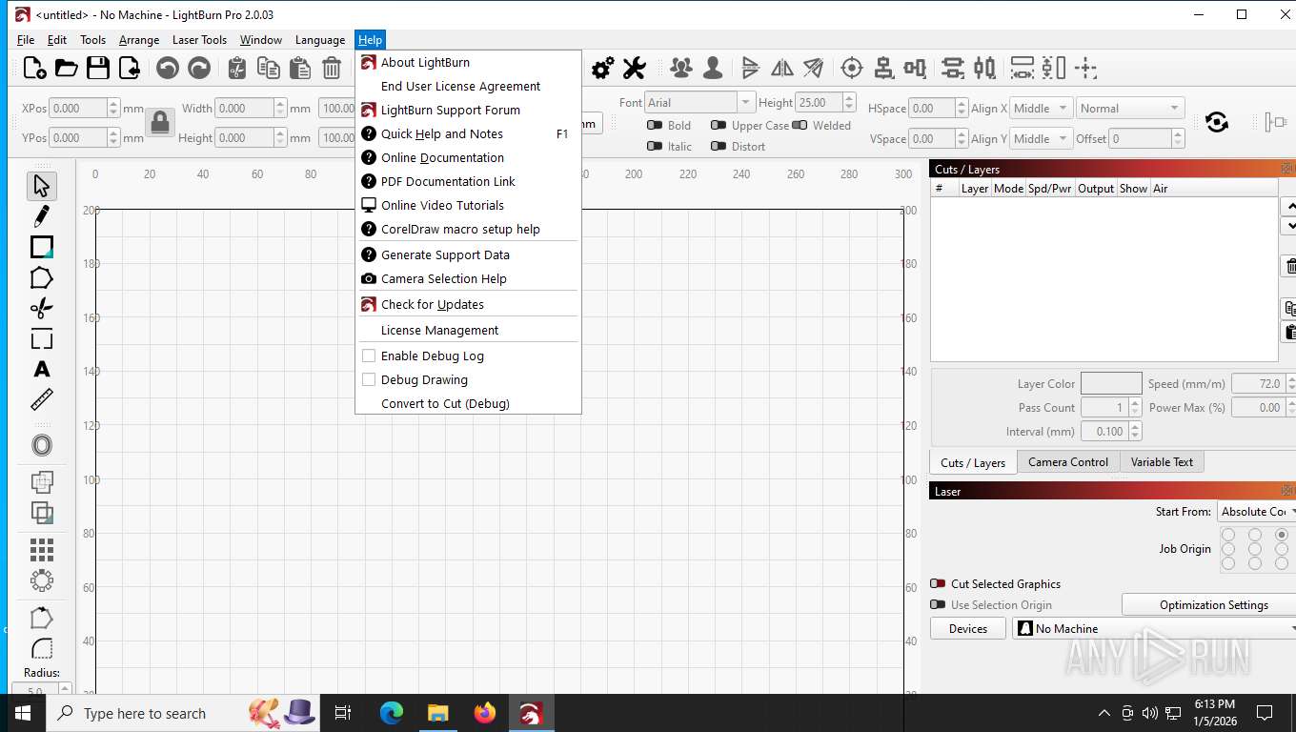Switch to the Camera Control tab
Viewport: 1296px width, 732px height.
coord(1068,462)
